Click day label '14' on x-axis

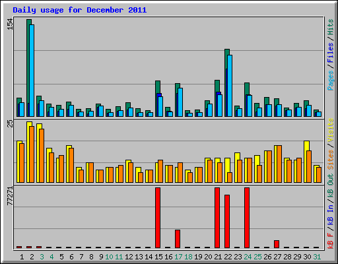(149, 257)
